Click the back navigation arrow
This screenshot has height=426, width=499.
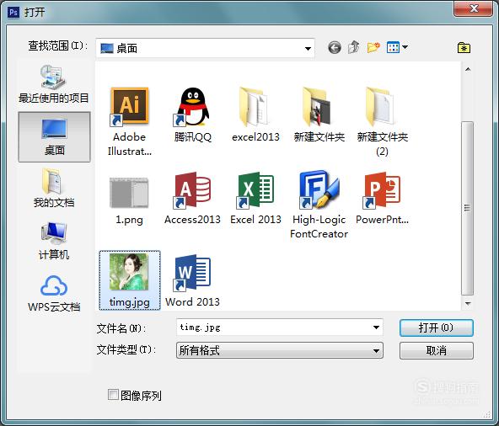point(335,48)
